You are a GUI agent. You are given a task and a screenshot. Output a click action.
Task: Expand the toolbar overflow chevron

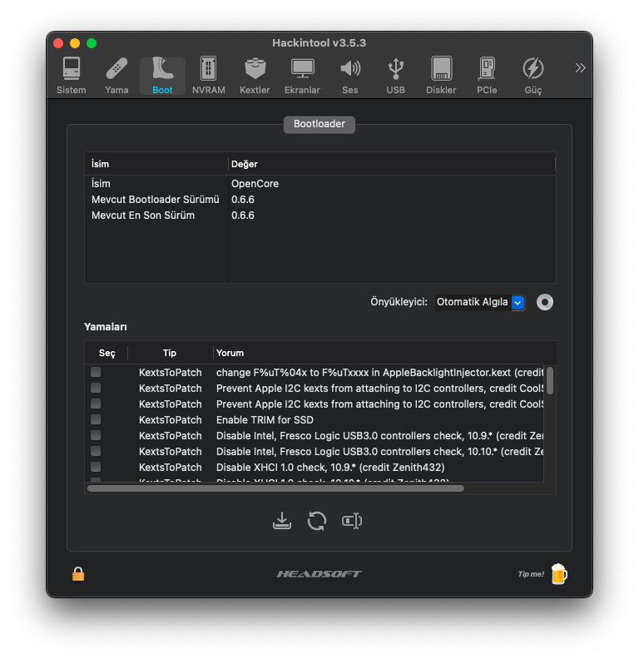[580, 67]
